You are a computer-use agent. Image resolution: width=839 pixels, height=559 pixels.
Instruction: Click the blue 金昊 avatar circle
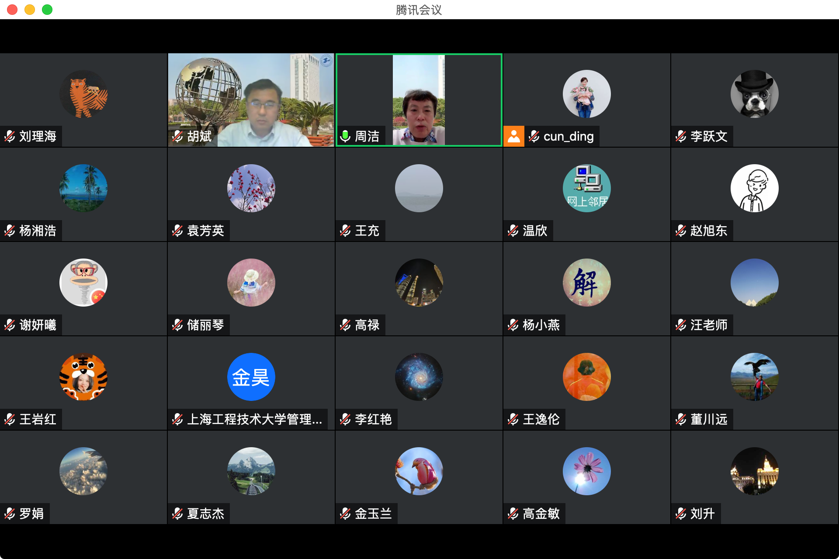point(251,377)
